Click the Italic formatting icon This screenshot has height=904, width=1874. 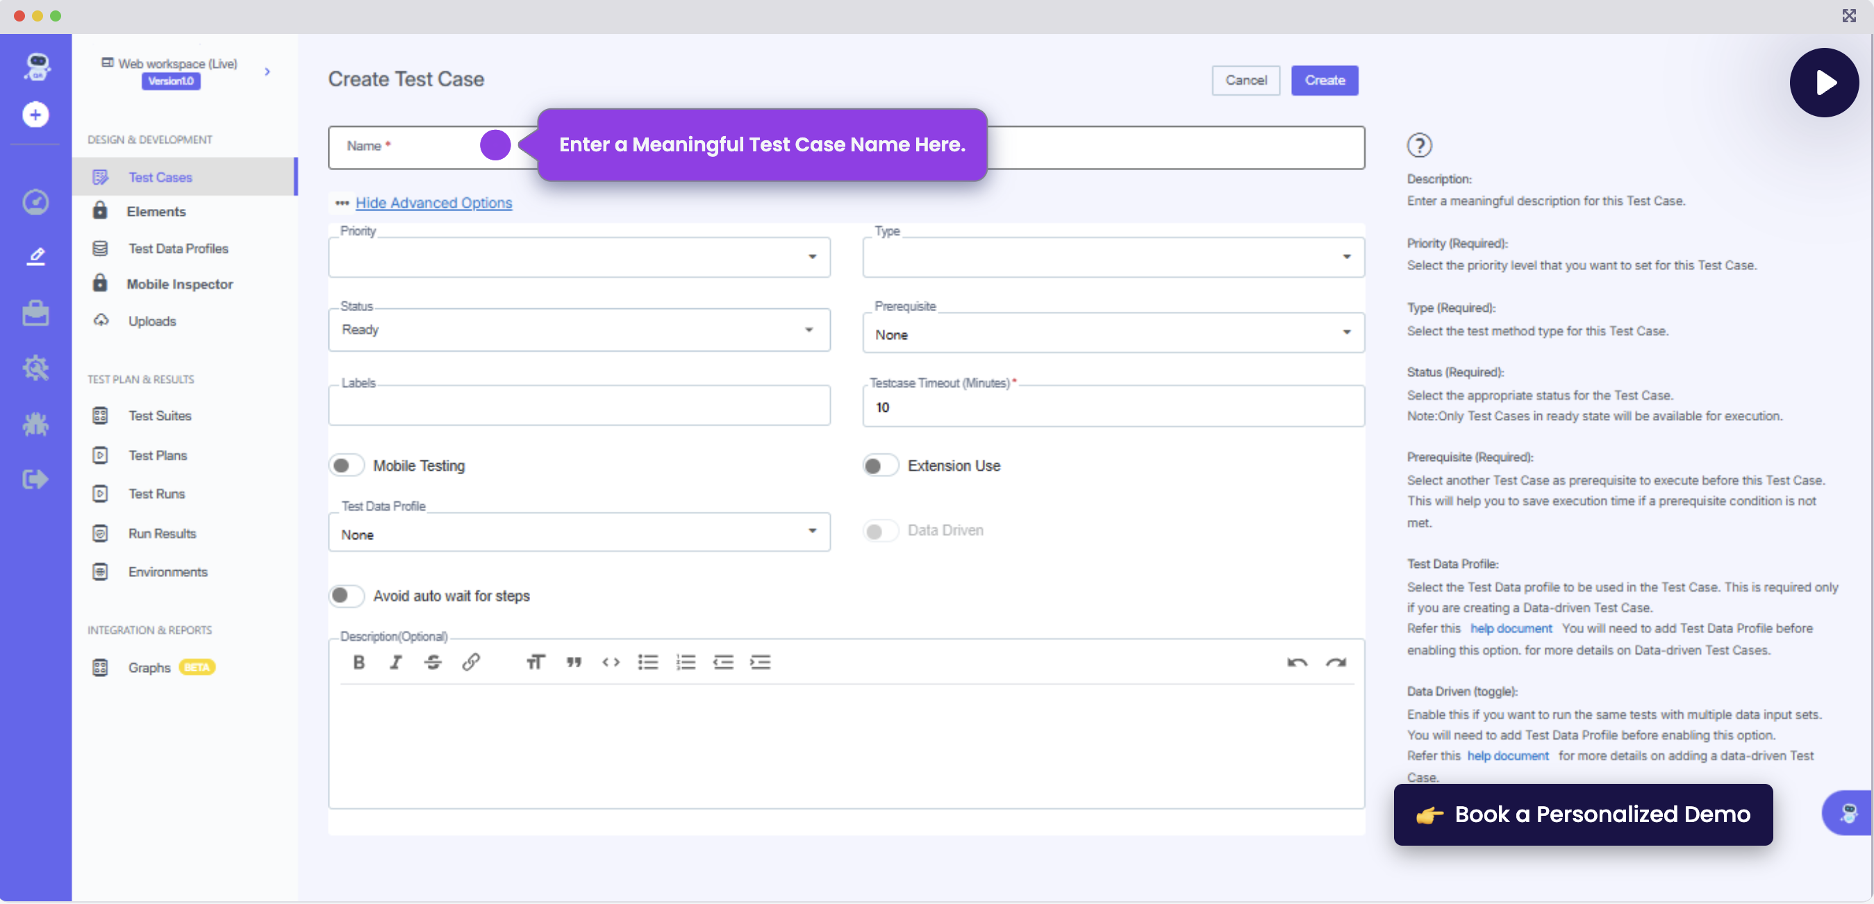tap(395, 662)
